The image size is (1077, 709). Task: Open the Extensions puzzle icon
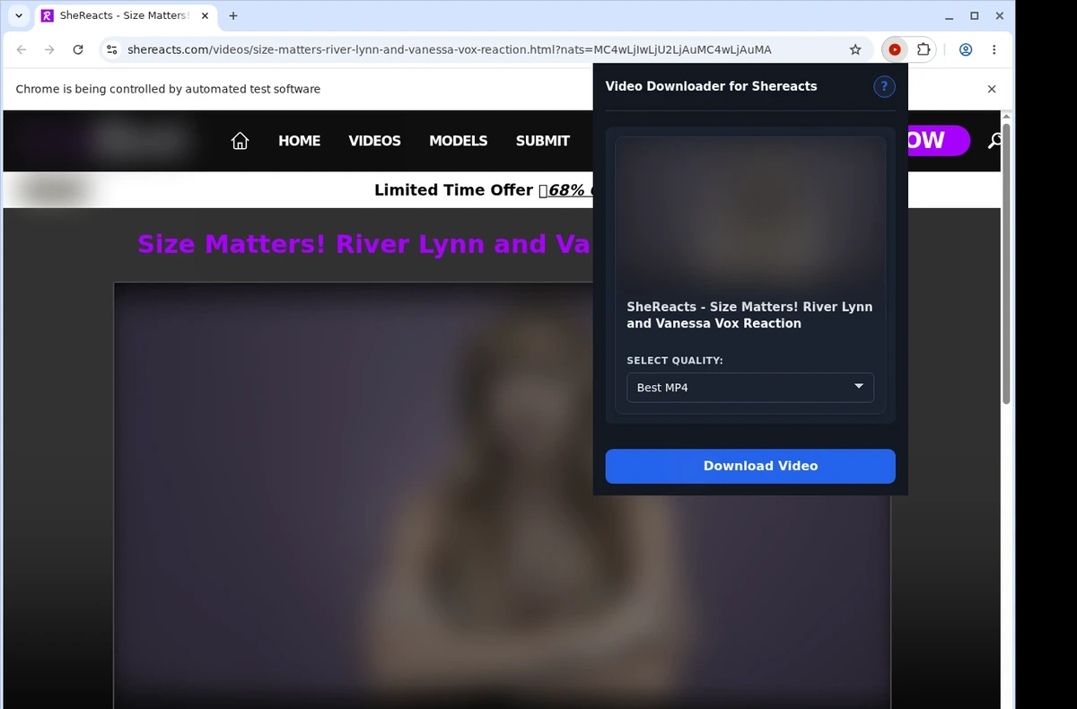(x=923, y=50)
